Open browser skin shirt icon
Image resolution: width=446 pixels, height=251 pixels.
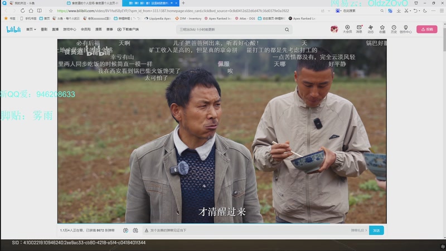416,3
